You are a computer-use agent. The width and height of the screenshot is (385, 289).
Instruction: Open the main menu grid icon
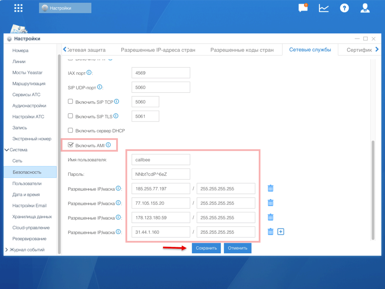[x=18, y=8]
